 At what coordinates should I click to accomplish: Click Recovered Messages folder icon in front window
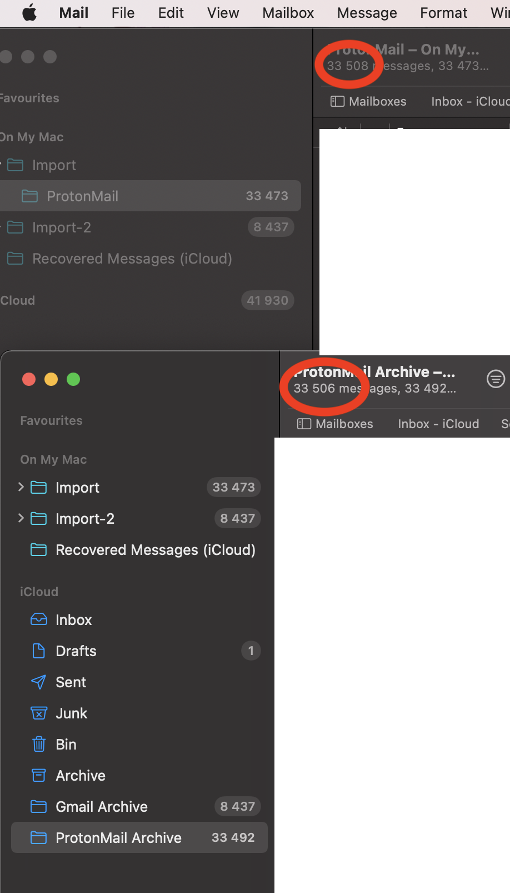38,550
